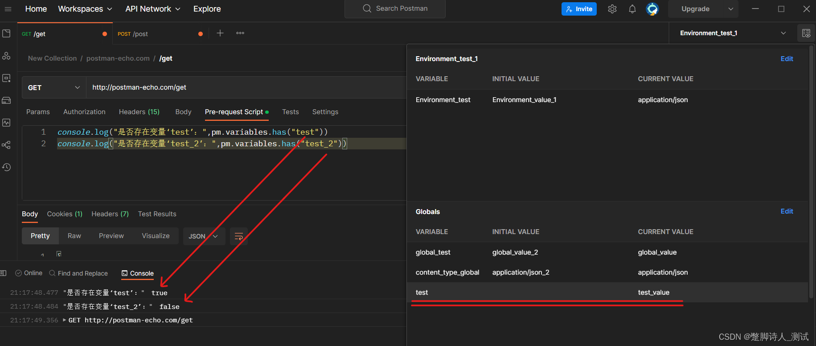Open Explore page
This screenshot has width=816, height=346.
(x=207, y=9)
